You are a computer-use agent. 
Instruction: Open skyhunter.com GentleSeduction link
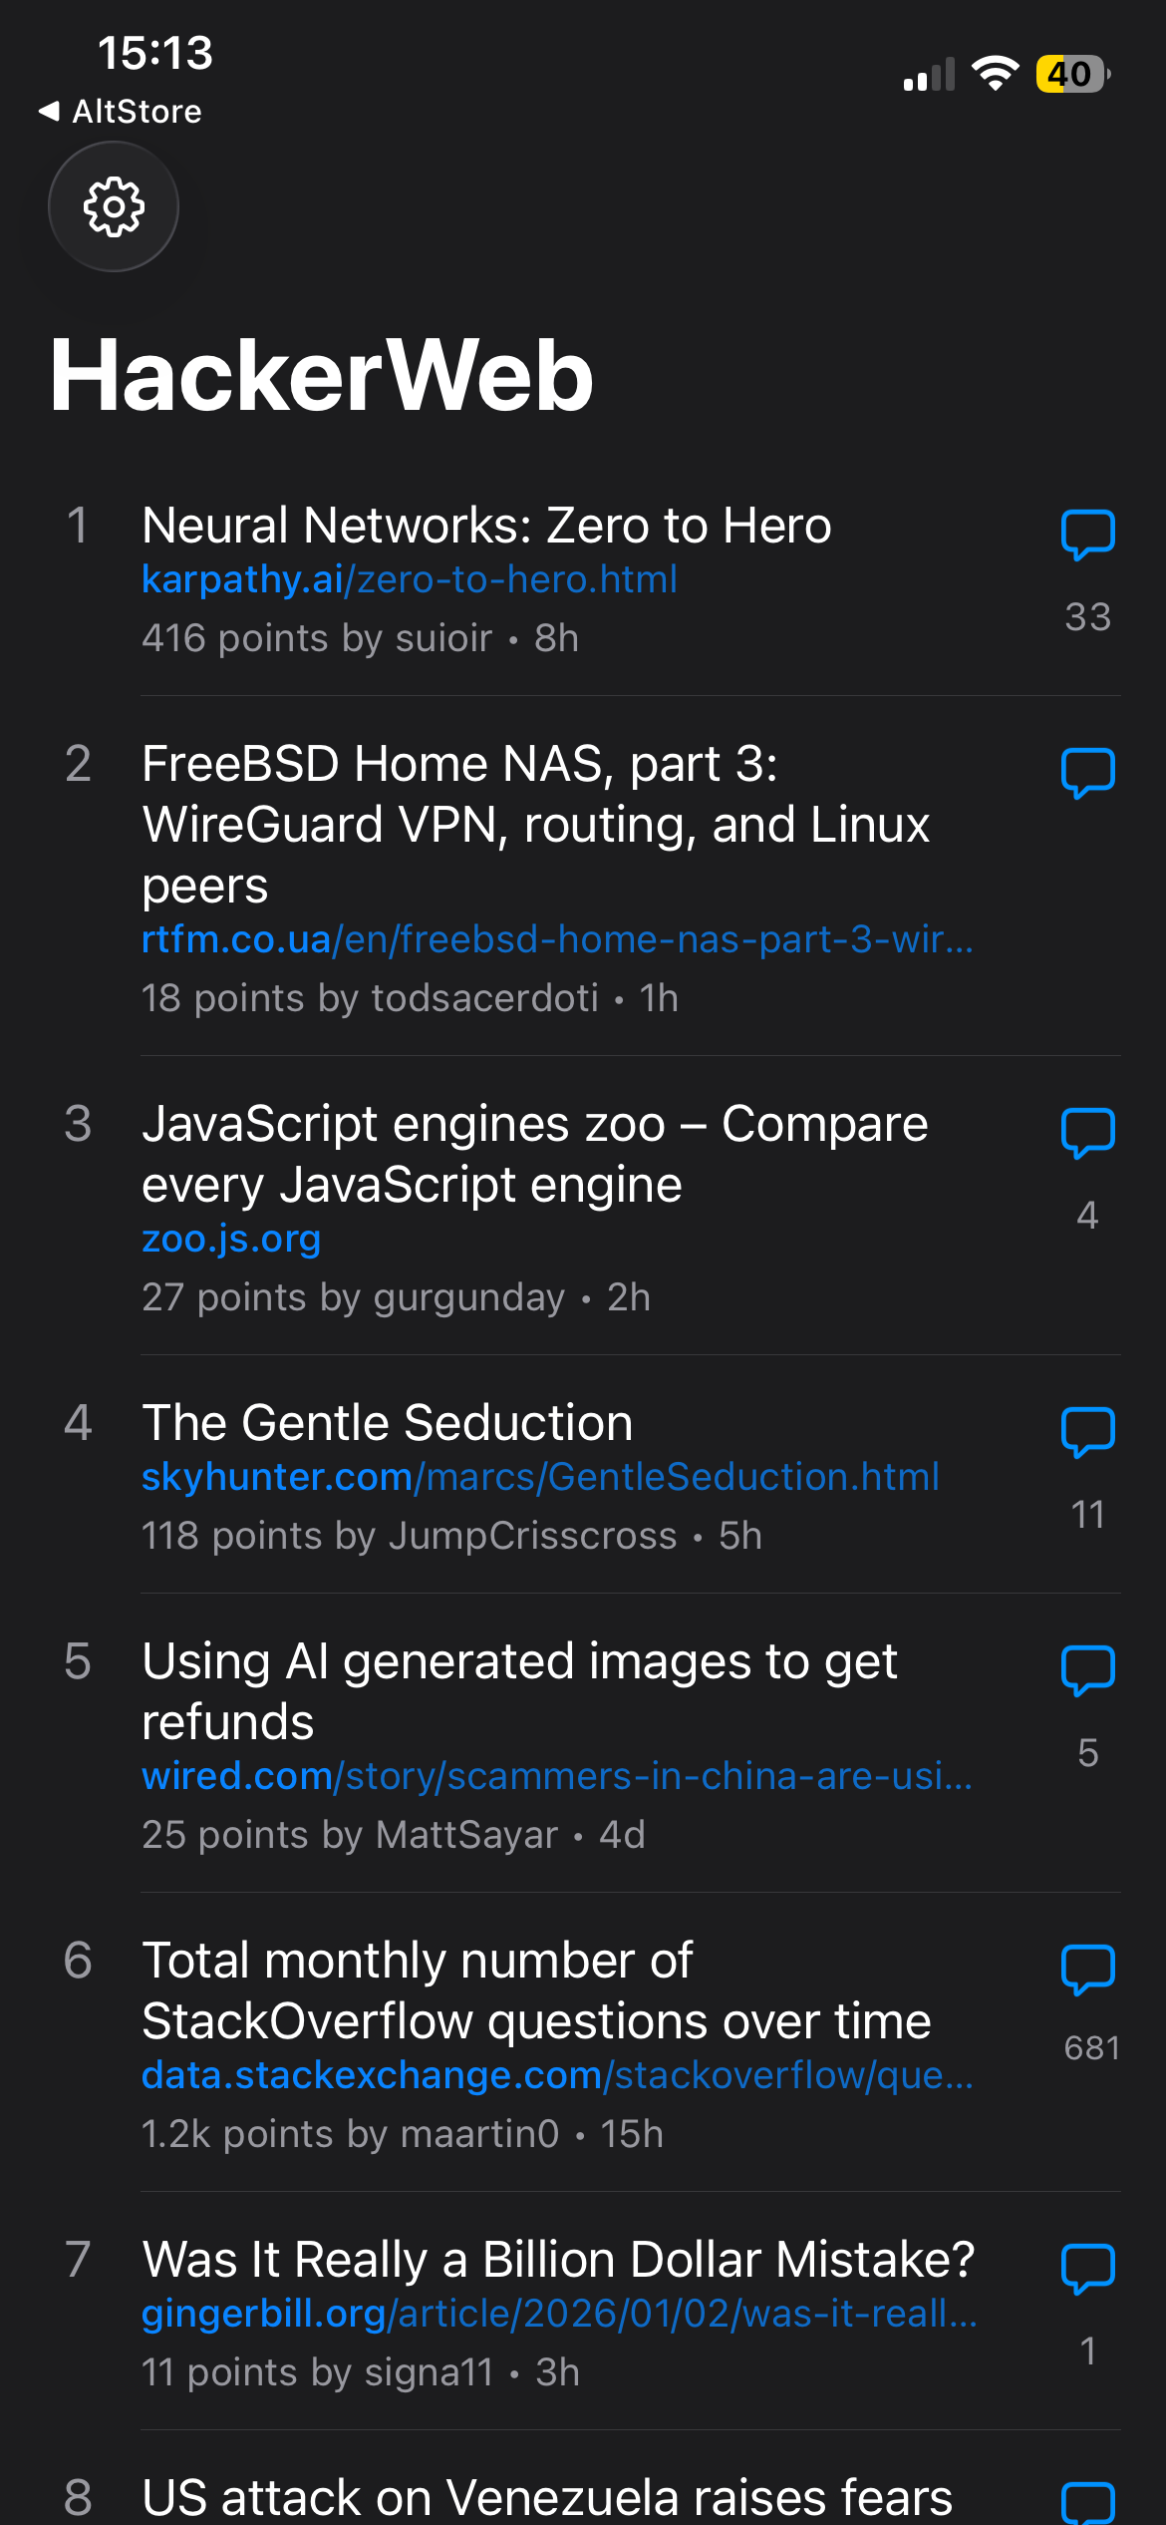[540, 1477]
